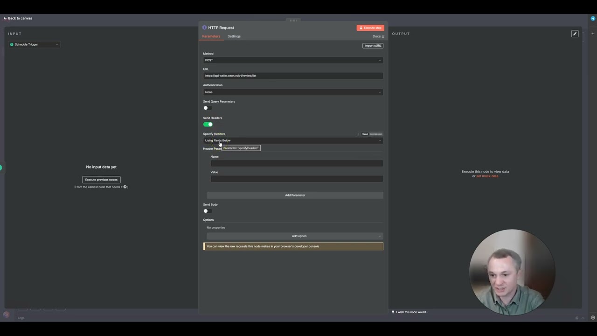Screen dimensions: 597x336
Task: Click the Telegram icon in the top right
Action: (593, 19)
